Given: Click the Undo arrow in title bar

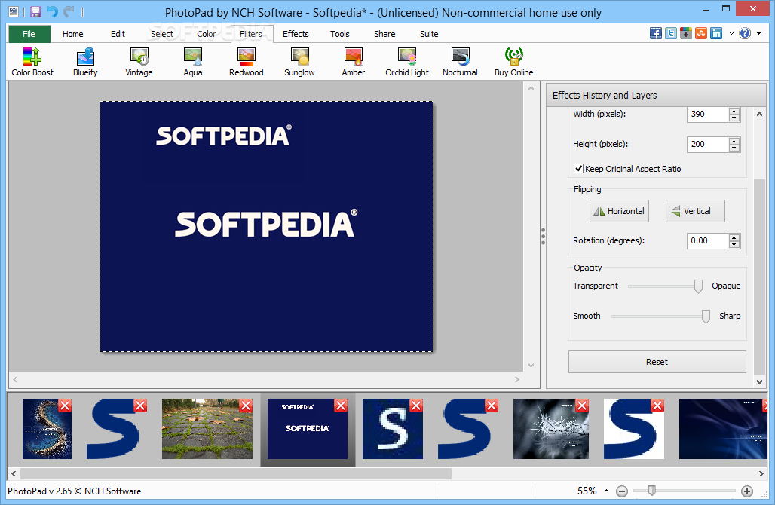Looking at the screenshot, I should pos(52,11).
